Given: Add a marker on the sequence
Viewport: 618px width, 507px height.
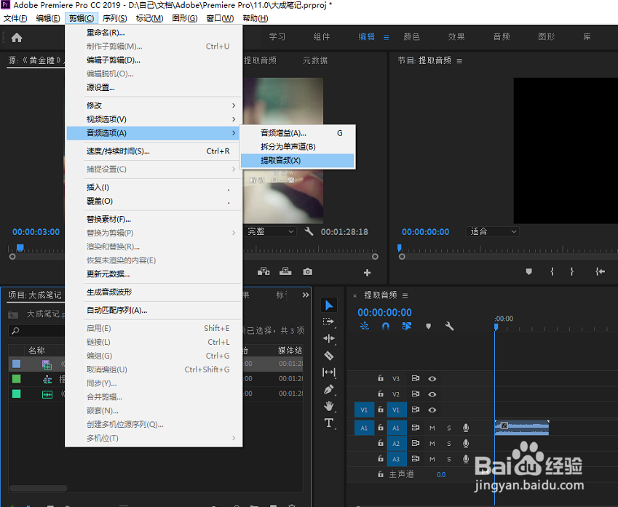Looking at the screenshot, I should [428, 326].
